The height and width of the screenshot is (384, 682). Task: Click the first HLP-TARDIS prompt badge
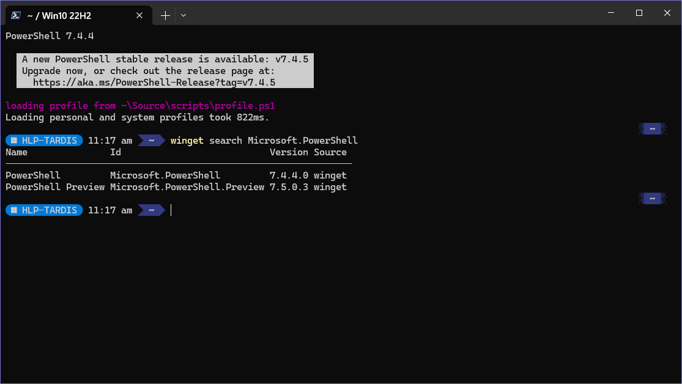(44, 141)
